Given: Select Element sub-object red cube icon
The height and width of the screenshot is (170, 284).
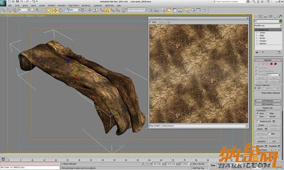Looking at the screenshot, I should pos(275,64).
